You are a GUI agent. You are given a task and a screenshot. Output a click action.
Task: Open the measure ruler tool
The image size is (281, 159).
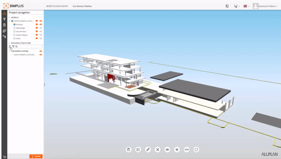click(148, 149)
